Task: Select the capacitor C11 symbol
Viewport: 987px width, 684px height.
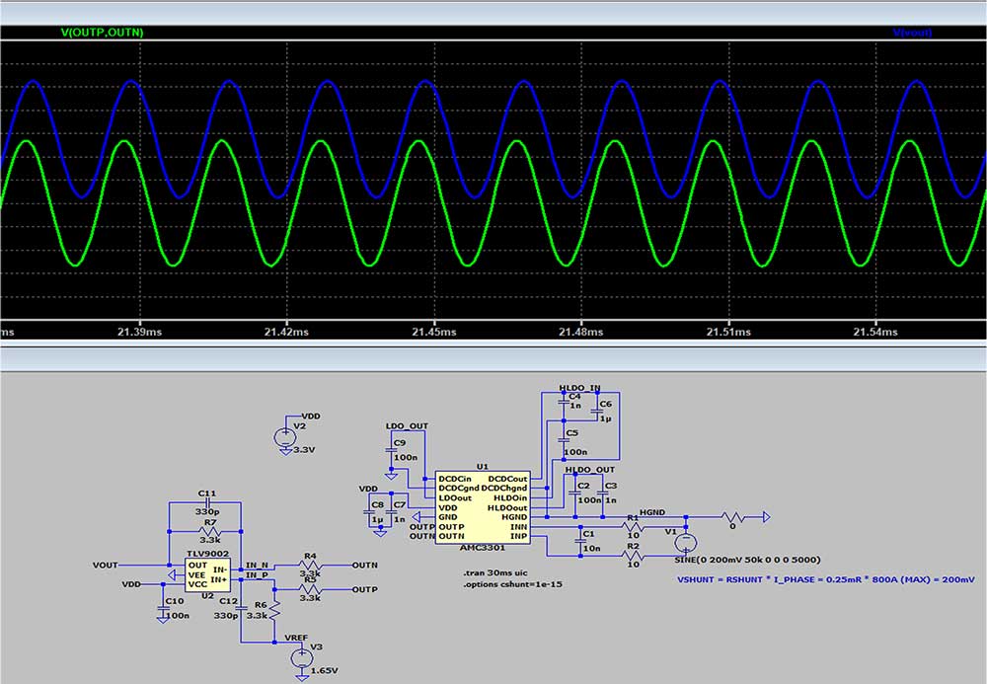Action: click(x=206, y=502)
